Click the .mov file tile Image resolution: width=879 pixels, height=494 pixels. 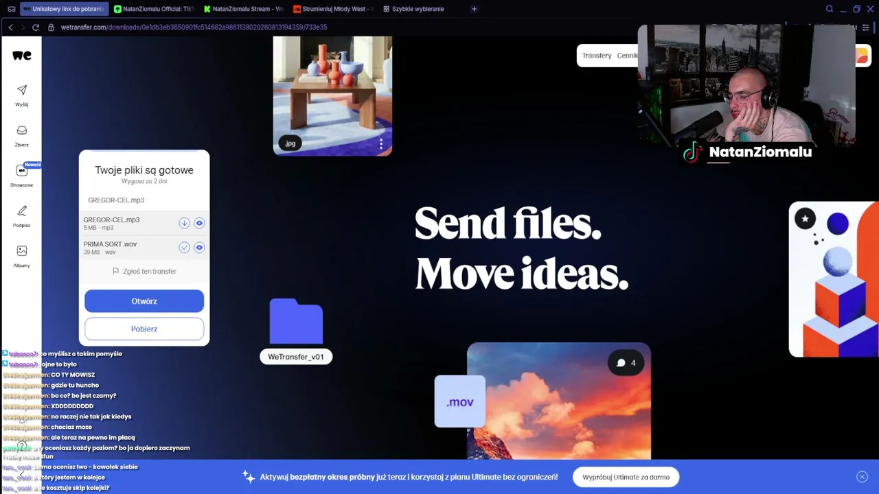pyautogui.click(x=460, y=401)
